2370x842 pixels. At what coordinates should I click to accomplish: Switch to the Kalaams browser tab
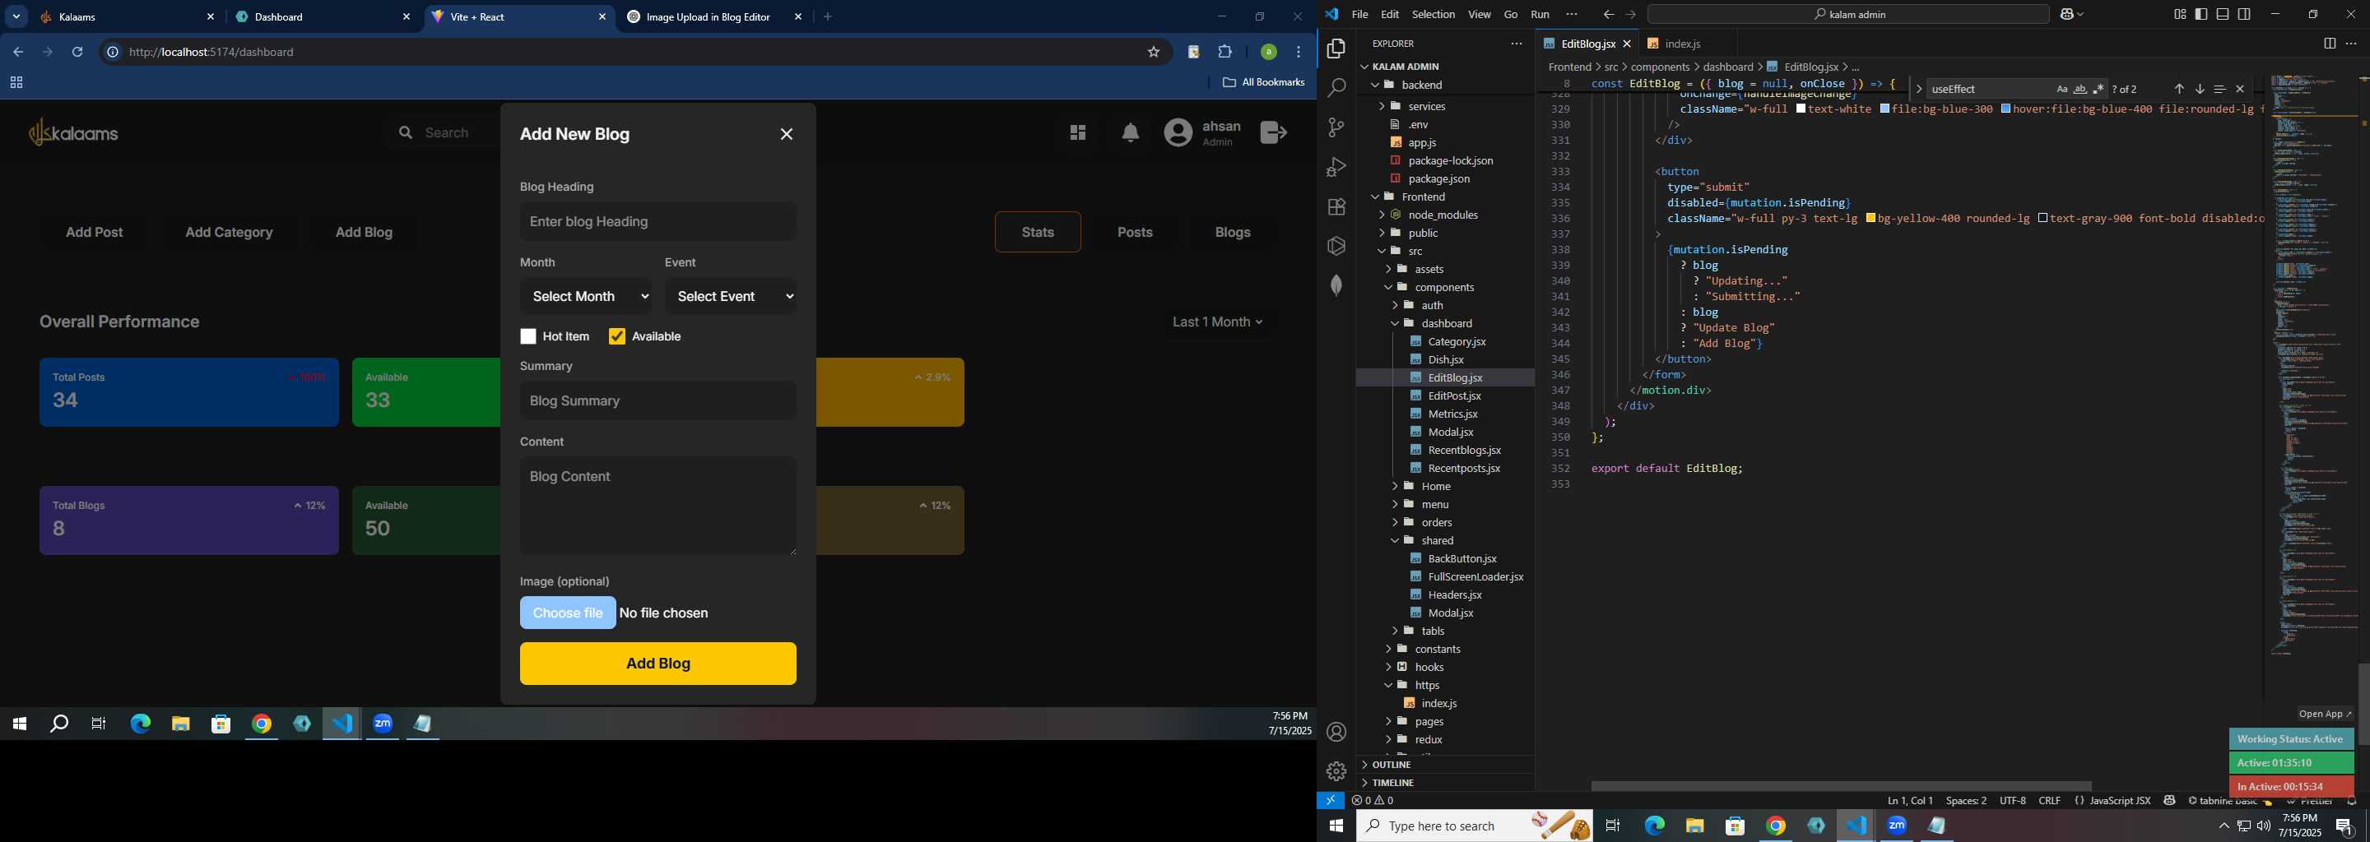127,17
